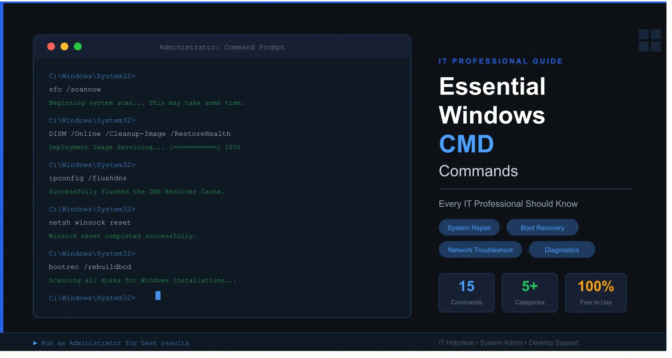Image resolution: width=672 pixels, height=358 pixels.
Task: Click the 'ipconfig /flushdns' command
Action: pos(88,178)
